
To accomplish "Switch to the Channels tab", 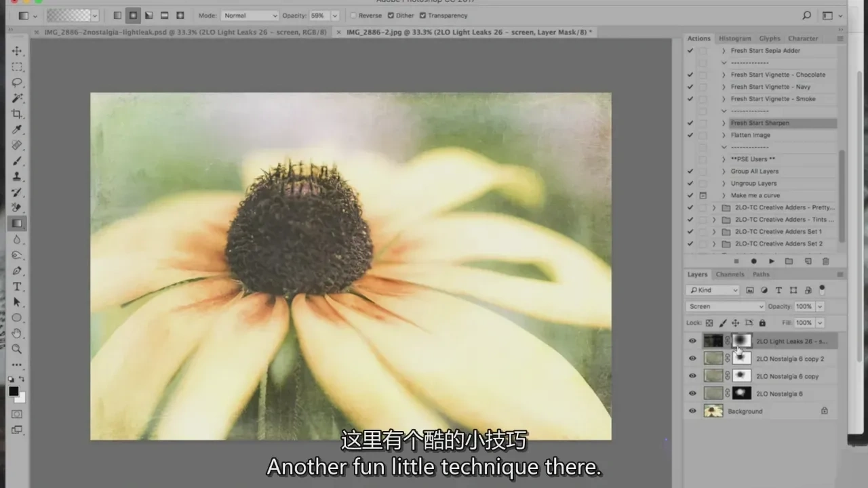I will click(x=730, y=274).
